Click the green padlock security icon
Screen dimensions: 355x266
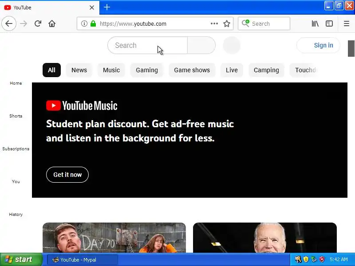click(x=93, y=23)
